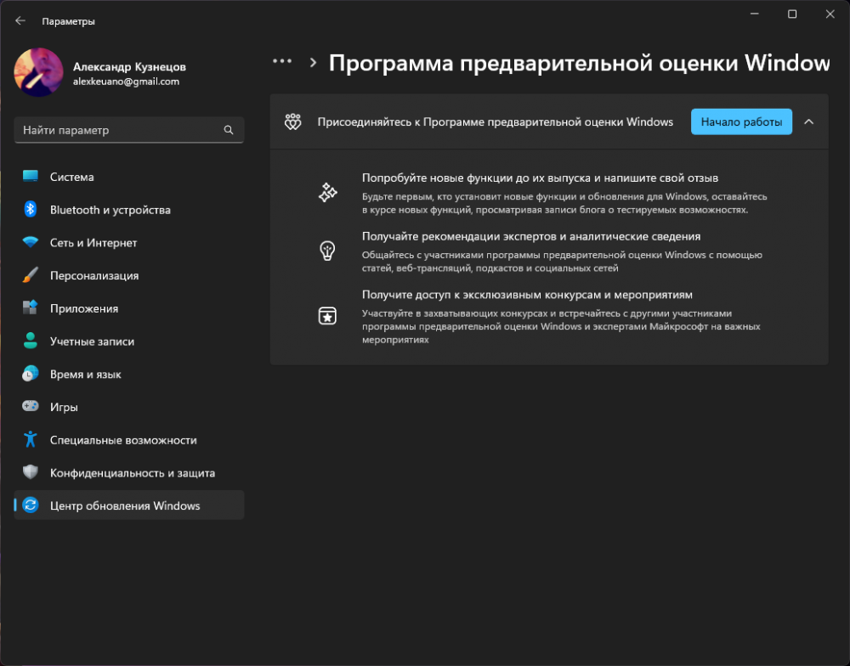The height and width of the screenshot is (666, 850).
Task: Click the Bluetooth icon in sidebar
Action: tap(31, 209)
